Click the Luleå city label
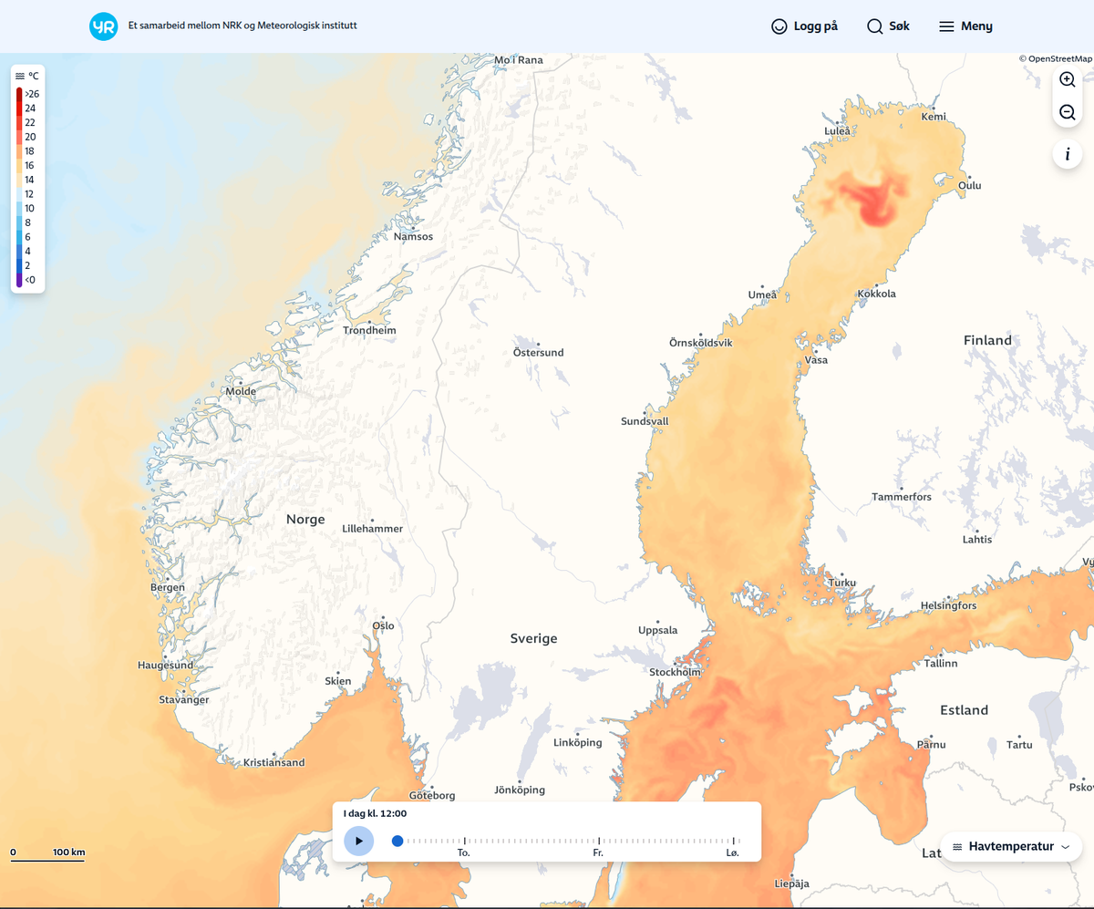Image resolution: width=1094 pixels, height=909 pixels. click(837, 130)
